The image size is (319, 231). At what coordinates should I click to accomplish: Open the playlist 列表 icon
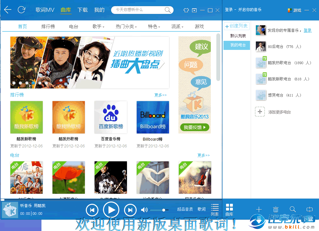click(215, 210)
